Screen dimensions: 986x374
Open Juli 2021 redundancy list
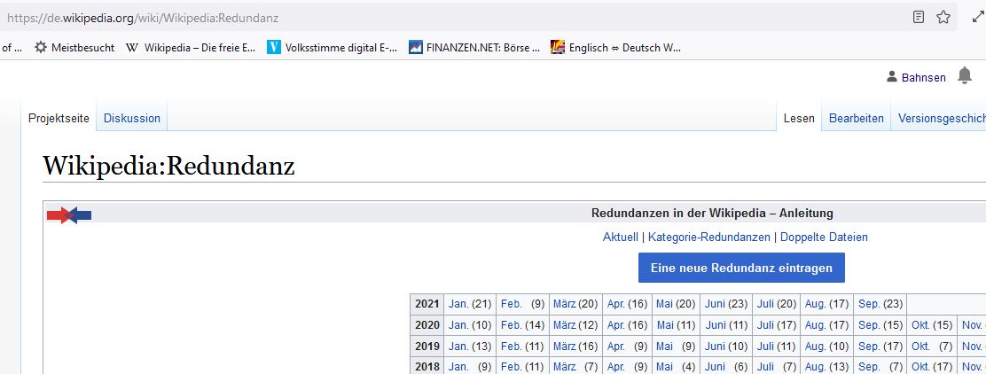[x=765, y=304]
